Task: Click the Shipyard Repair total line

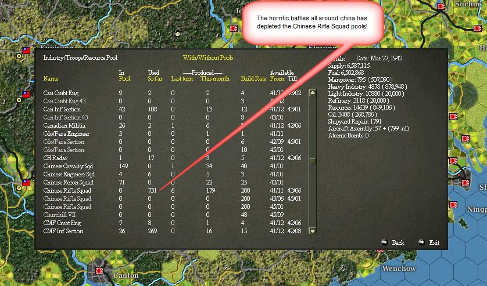Action: [x=354, y=121]
